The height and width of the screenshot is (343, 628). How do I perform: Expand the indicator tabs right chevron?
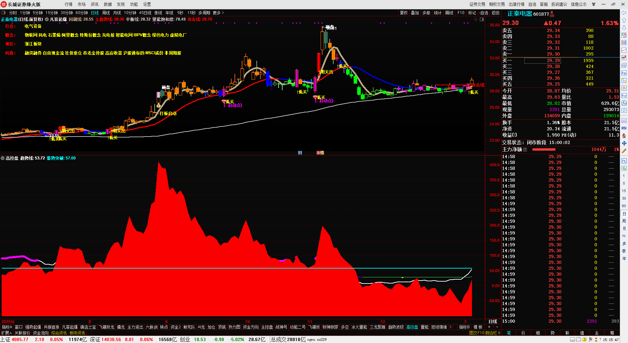[451, 327]
